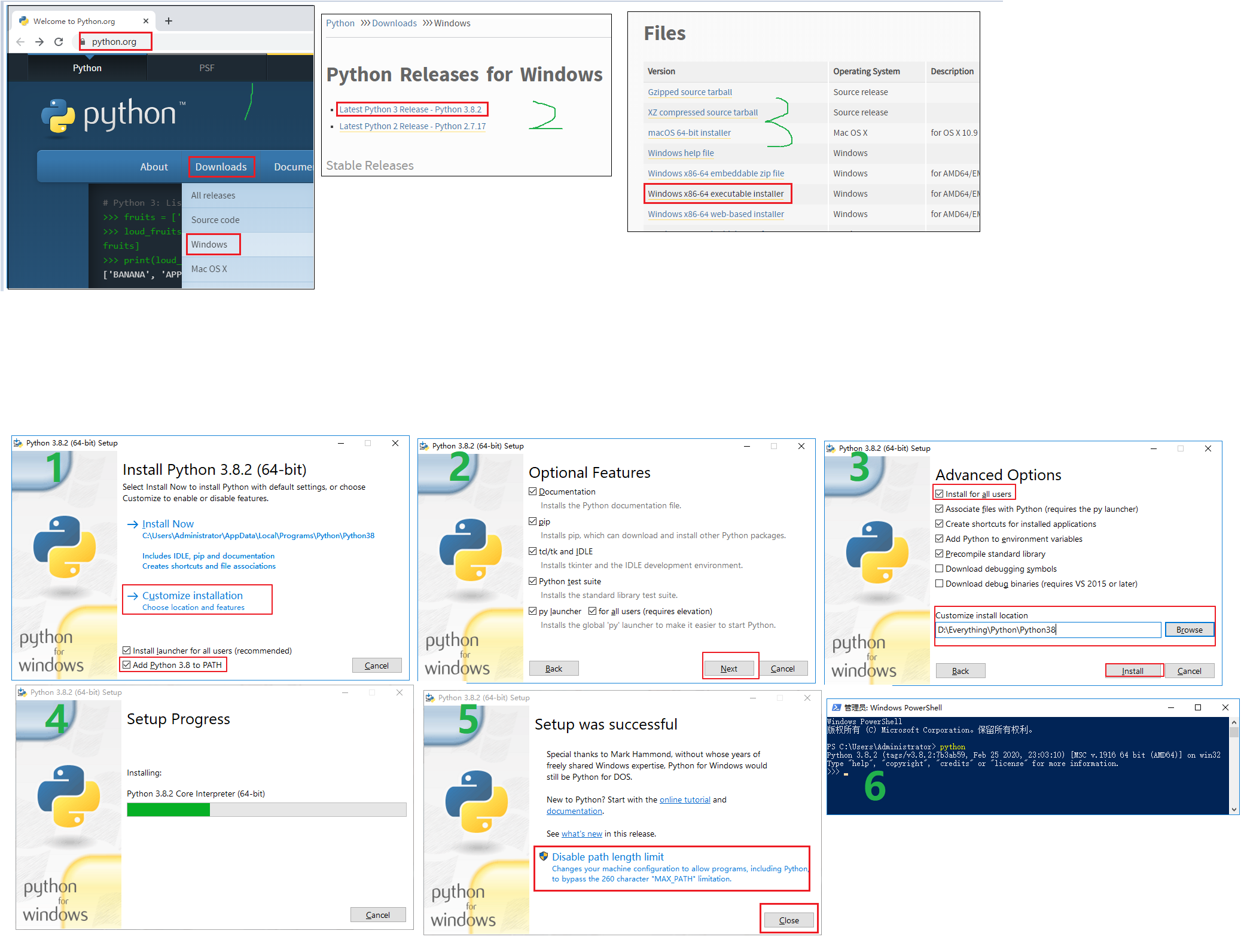
Task: Toggle Associate files with Python checkbox
Action: pyautogui.click(x=939, y=509)
